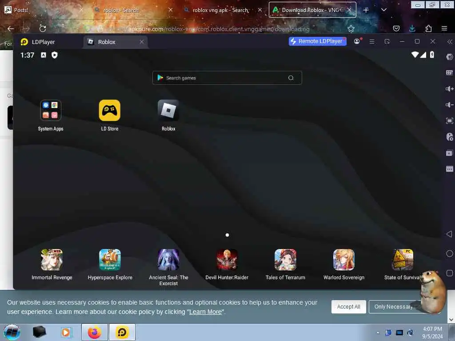Image resolution: width=455 pixels, height=341 pixels.
Task: Open keyboard mapping tool in sidebar
Action: 450,72
